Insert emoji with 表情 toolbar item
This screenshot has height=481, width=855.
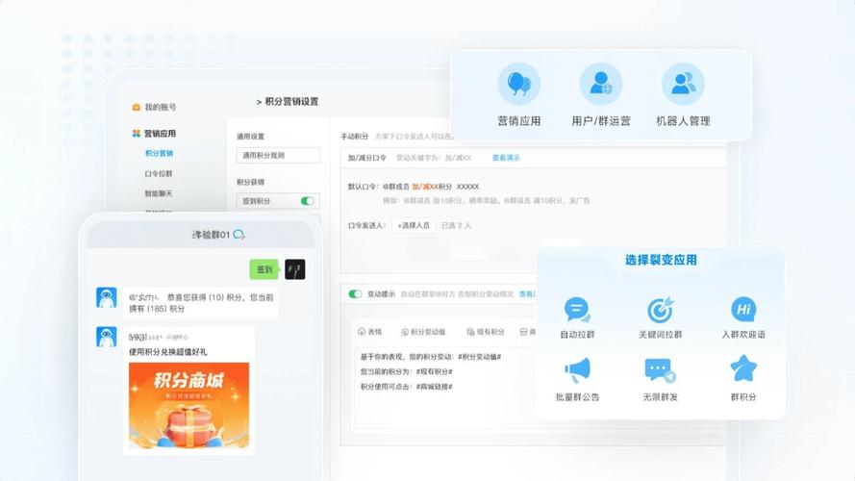coord(369,332)
